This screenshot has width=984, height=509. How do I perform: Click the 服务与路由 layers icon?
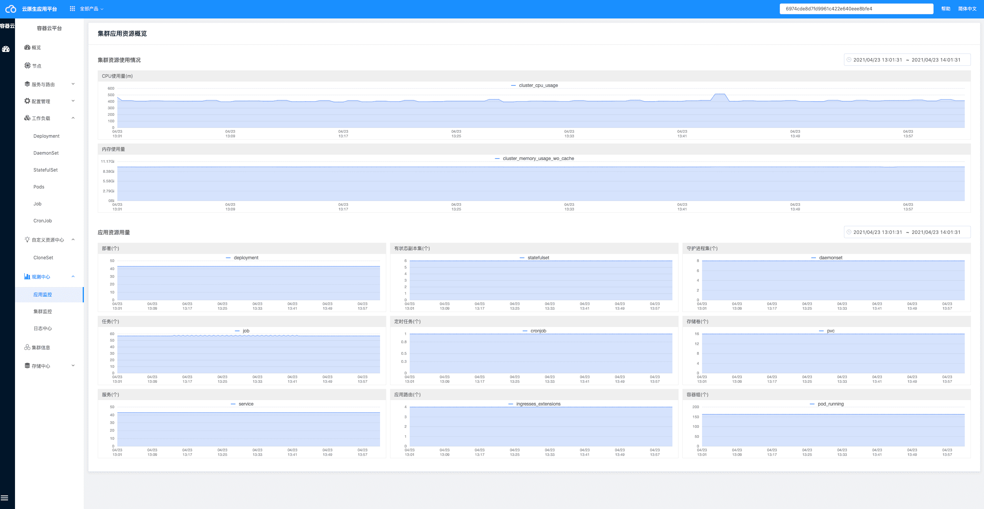point(27,84)
